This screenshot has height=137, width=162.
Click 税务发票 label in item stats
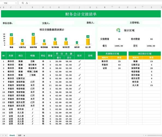tap(136, 78)
